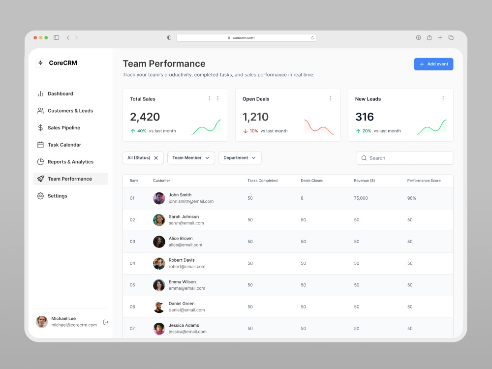Screen dimensions: 492x369
Task: Log out using the exit icon beside Michael Lee
Action: coord(106,322)
